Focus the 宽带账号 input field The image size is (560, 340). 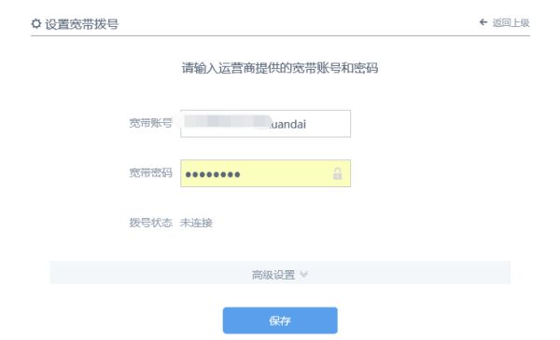point(265,124)
